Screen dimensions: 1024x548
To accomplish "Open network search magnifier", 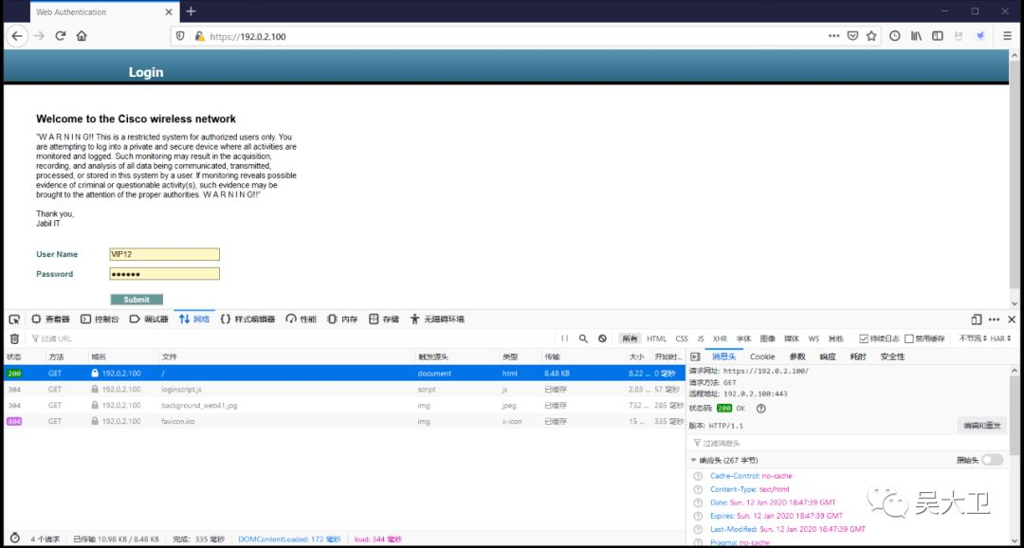I will point(583,338).
